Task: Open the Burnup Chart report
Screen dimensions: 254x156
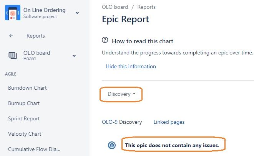Action: tap(24, 103)
